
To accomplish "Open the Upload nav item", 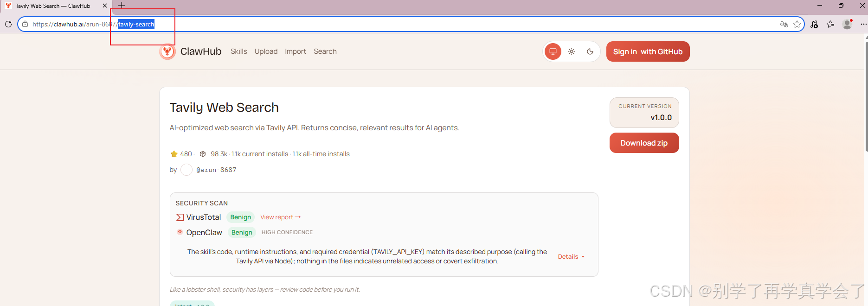I will [266, 51].
